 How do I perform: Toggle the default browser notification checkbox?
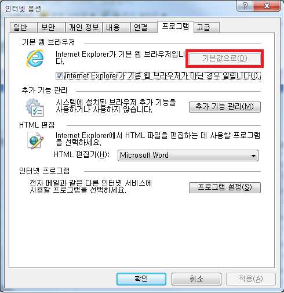[59, 75]
